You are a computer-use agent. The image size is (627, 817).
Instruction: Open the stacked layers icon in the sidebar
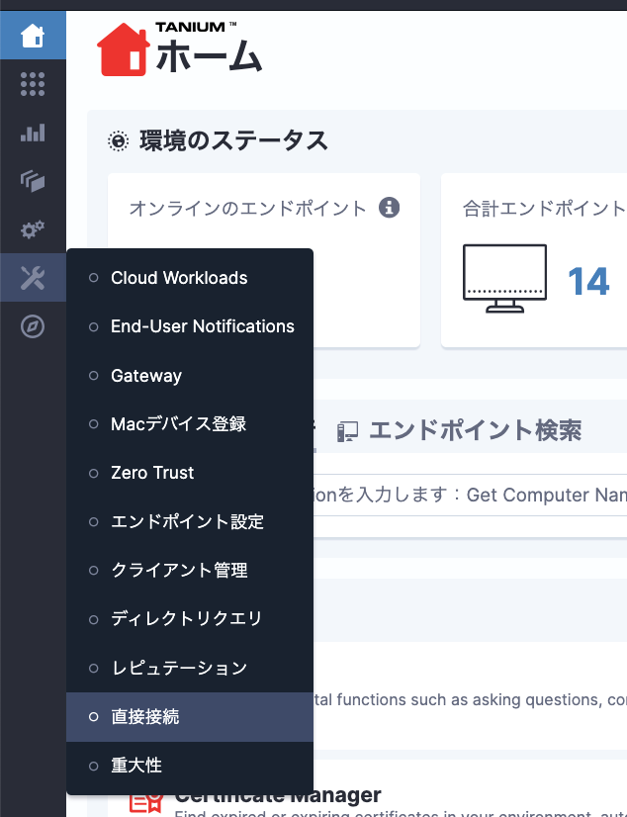tap(33, 181)
